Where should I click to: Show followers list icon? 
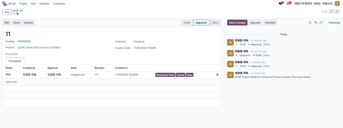tap(321, 23)
